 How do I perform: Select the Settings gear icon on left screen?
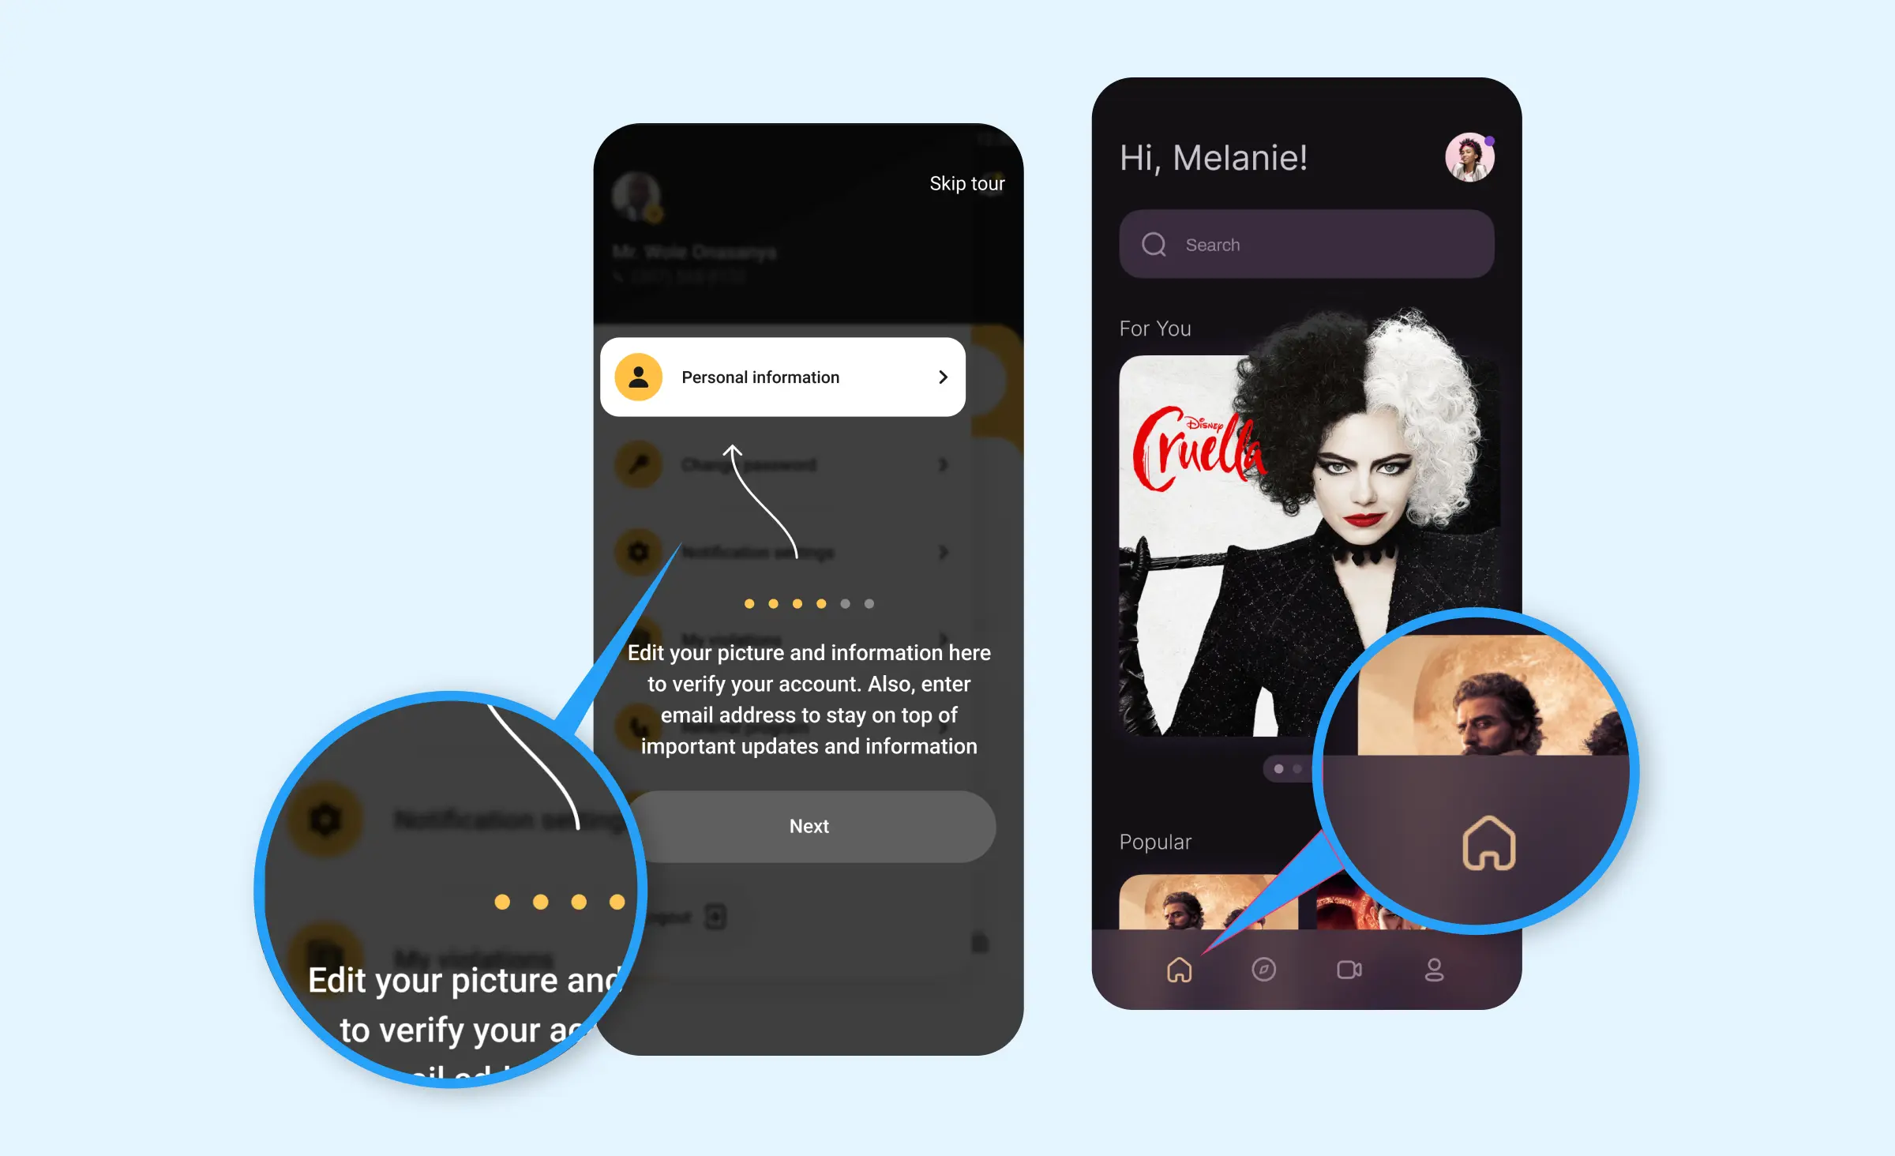635,552
